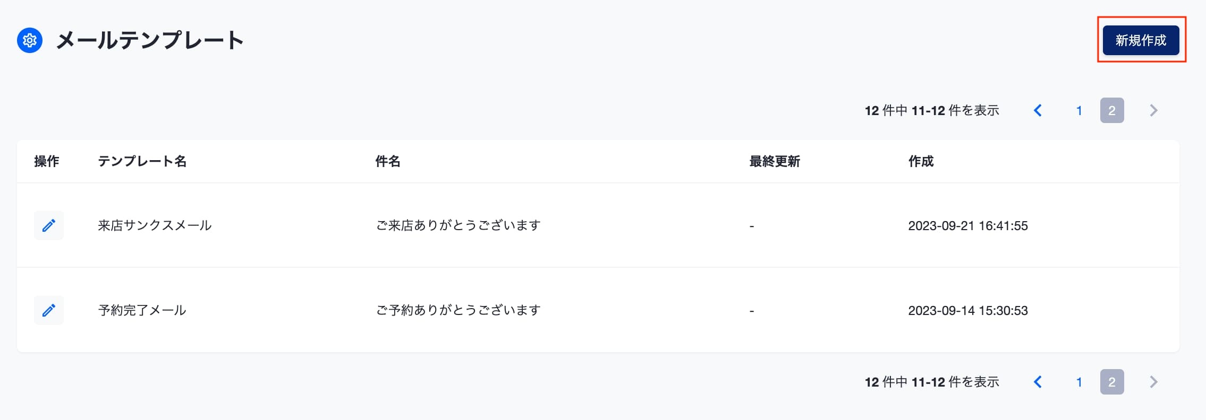Click the next-page chevron in bottom pagination
Viewport: 1206px width, 420px height.
(1153, 382)
